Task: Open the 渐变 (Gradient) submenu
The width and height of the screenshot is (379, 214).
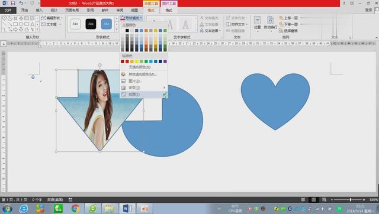Action: pyautogui.click(x=144, y=87)
